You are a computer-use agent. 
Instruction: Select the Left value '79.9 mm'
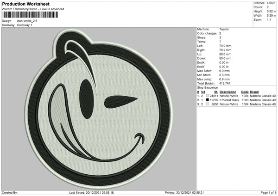[x=225, y=46]
